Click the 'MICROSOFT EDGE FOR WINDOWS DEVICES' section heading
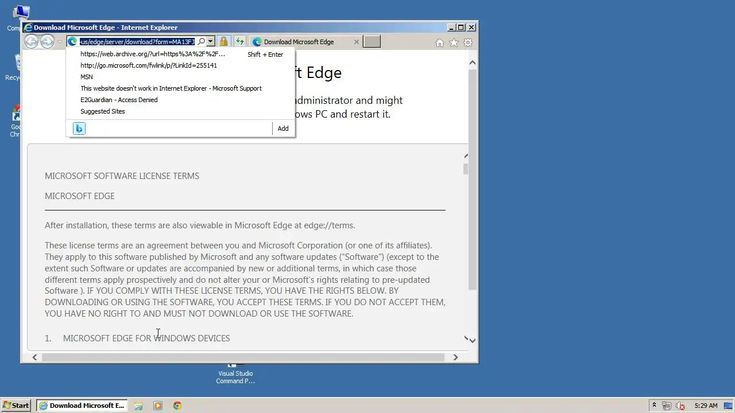 (146, 338)
